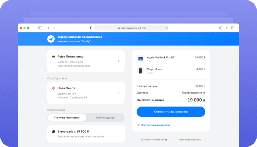The image size is (257, 147).
Task: Click the 4 000 ₴ price
Action: [x=201, y=69]
